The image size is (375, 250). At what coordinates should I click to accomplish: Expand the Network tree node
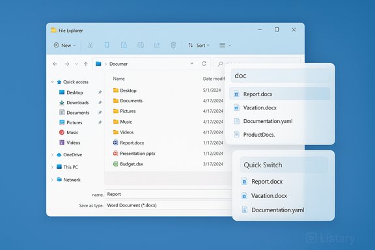(x=52, y=180)
